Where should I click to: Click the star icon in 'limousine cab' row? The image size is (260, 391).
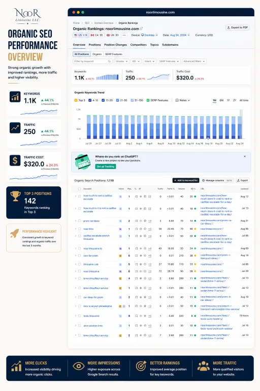[141, 264]
